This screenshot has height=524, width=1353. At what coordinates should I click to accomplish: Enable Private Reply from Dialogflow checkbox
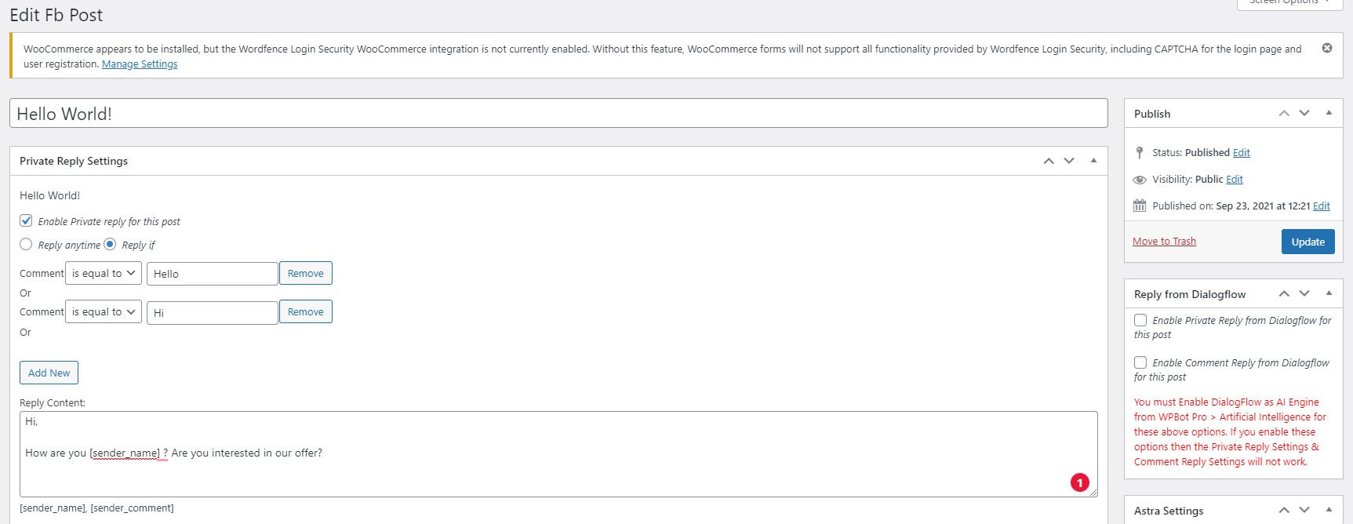(x=1140, y=320)
